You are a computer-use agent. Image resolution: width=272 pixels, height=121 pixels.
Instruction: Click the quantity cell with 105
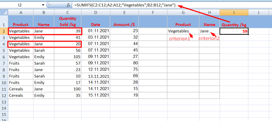[x=68, y=57]
